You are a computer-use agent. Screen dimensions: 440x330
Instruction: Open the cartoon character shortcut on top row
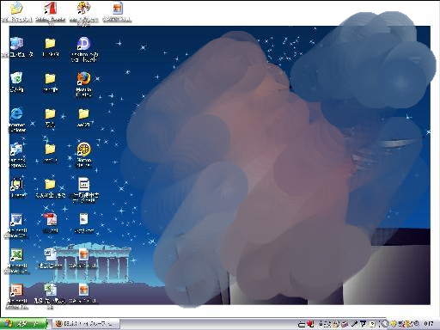(x=83, y=9)
